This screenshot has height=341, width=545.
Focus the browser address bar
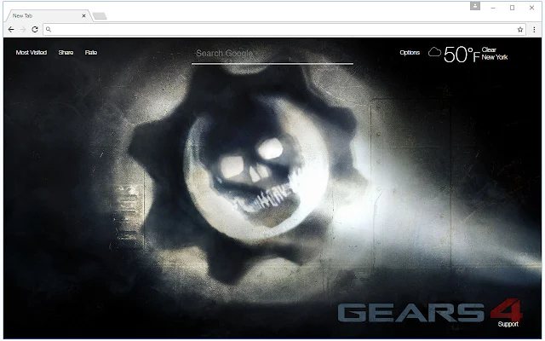(284, 30)
